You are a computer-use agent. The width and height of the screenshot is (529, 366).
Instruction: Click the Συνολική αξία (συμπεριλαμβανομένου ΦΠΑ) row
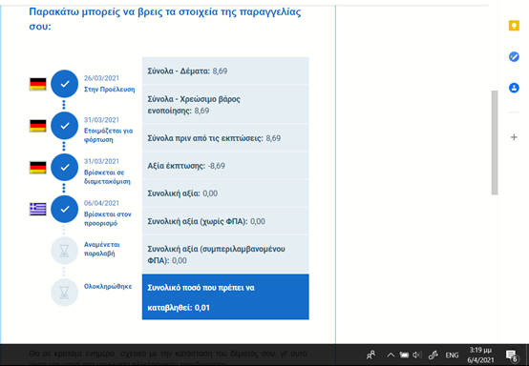(x=225, y=254)
